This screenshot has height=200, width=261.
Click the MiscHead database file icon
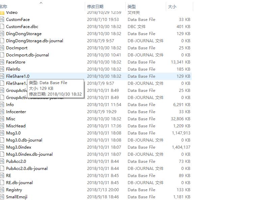coord(2,126)
